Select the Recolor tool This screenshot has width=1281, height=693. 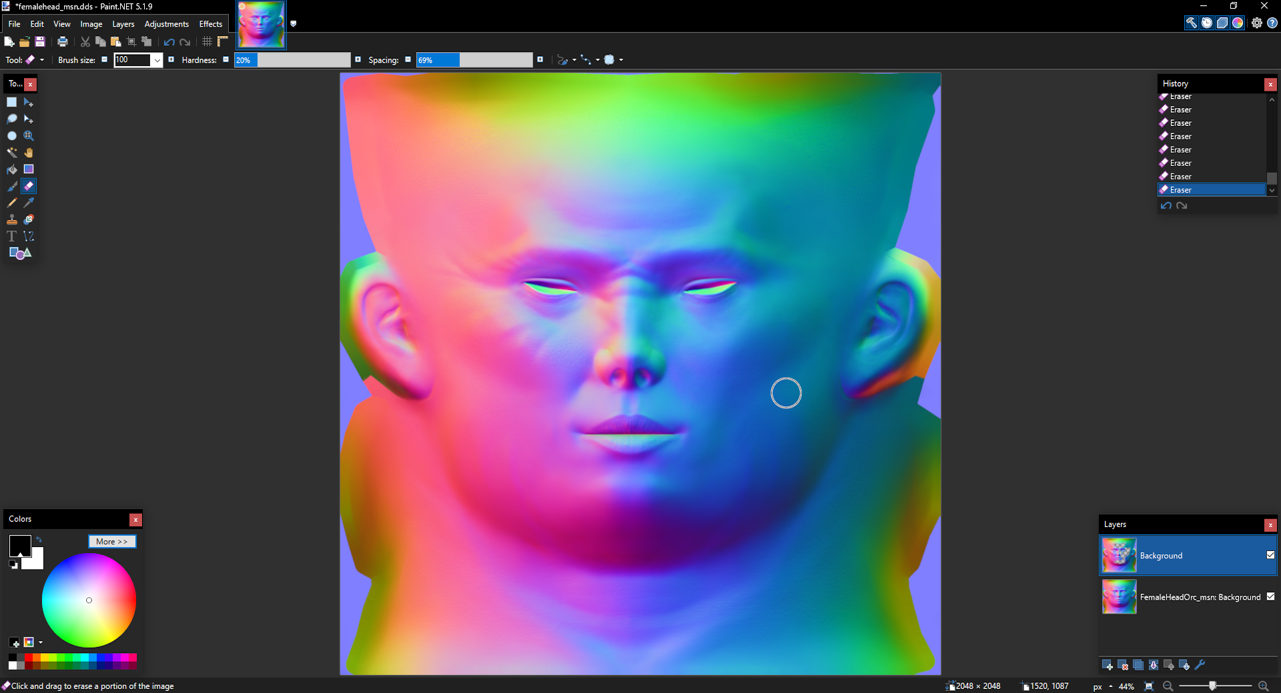click(x=29, y=219)
